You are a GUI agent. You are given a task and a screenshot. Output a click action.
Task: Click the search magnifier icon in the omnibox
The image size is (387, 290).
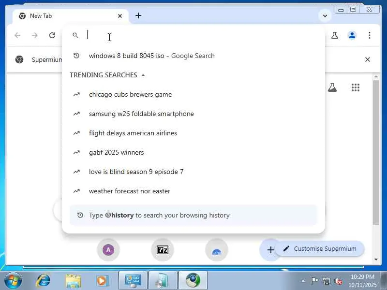pyautogui.click(x=75, y=35)
